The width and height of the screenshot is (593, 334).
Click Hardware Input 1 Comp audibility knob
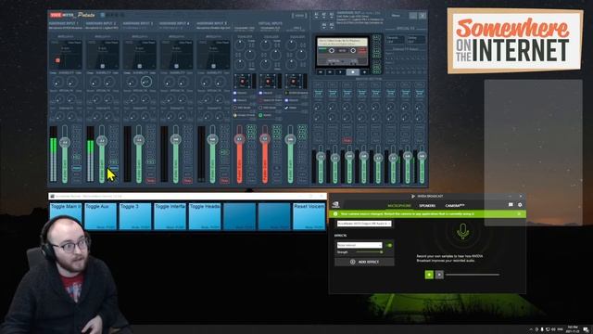[x=57, y=82]
